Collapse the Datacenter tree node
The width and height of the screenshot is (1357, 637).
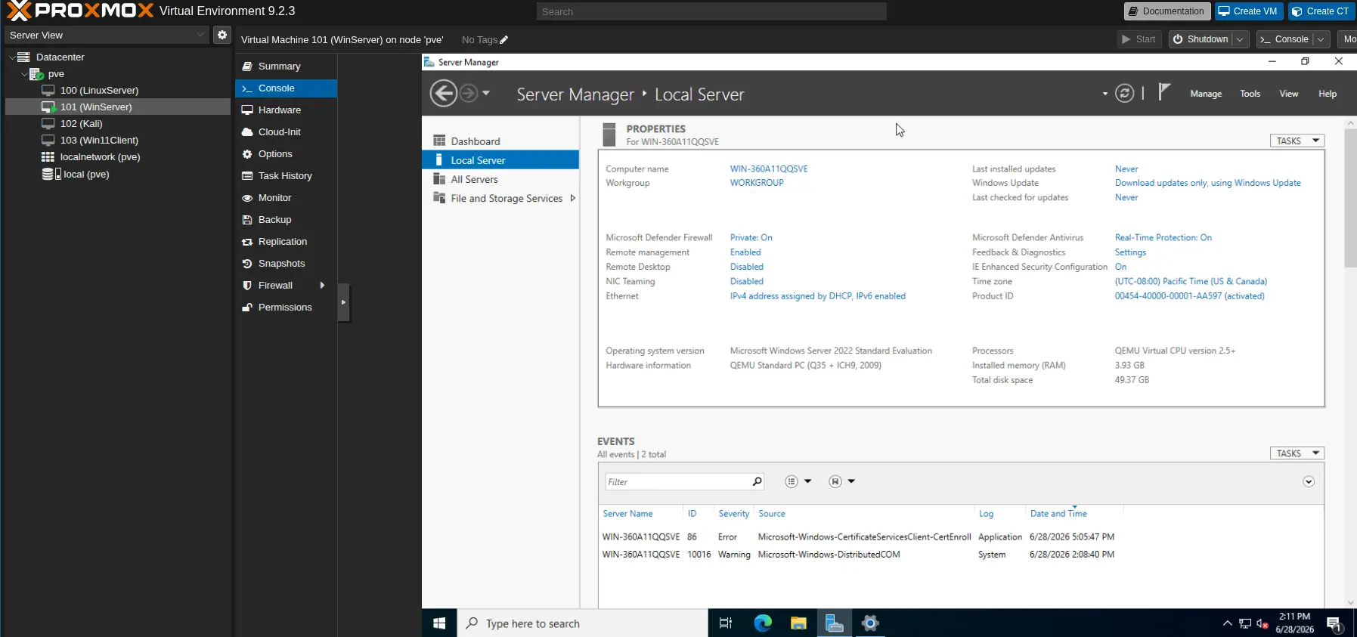11,57
